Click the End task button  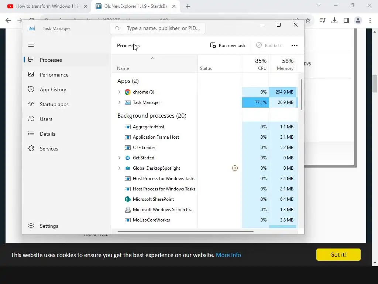[x=269, y=45]
